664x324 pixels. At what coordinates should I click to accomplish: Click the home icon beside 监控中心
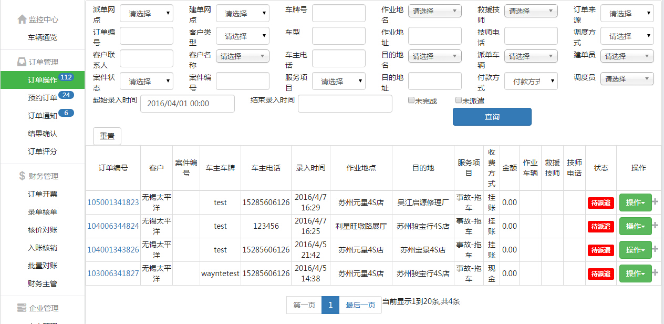(22, 19)
